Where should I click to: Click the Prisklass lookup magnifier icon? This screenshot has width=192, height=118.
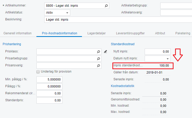pyautogui.click(x=99, y=52)
